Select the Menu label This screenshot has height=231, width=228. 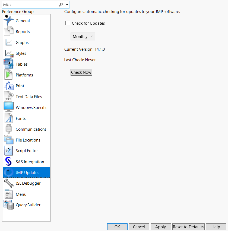click(x=21, y=194)
